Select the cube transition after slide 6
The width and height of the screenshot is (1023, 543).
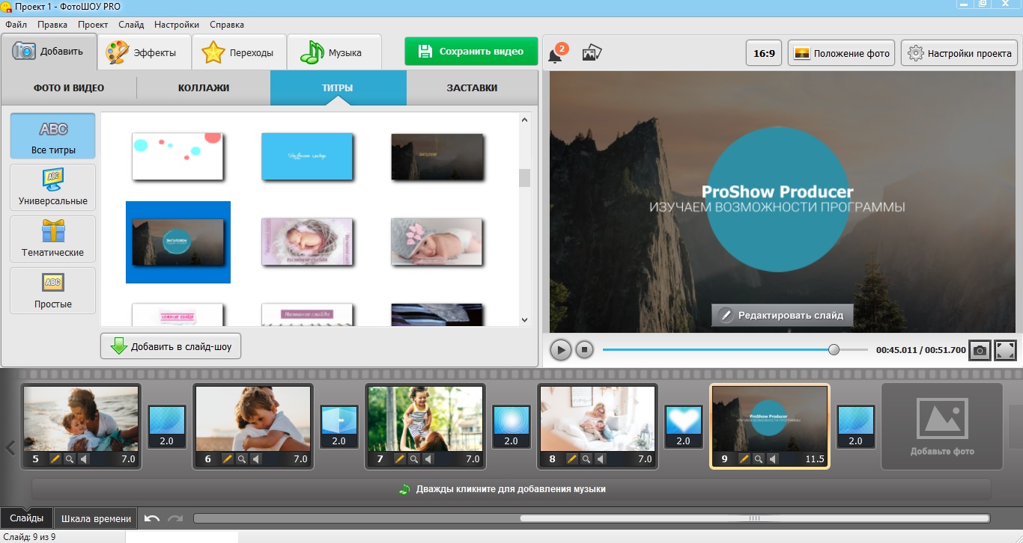point(339,426)
